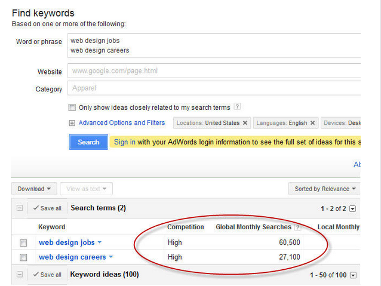Save all search terms
This screenshot has height=286, width=381.
click(x=47, y=208)
